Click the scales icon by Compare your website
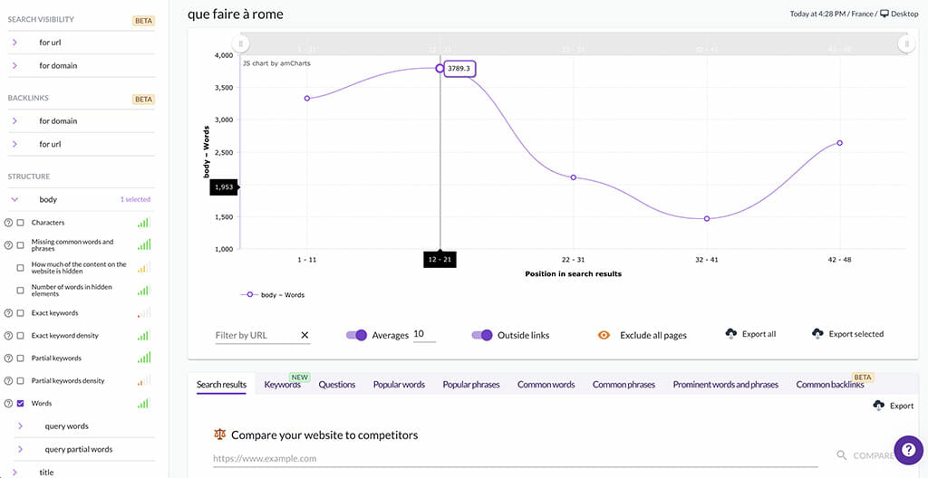The height and width of the screenshot is (478, 928). point(219,435)
